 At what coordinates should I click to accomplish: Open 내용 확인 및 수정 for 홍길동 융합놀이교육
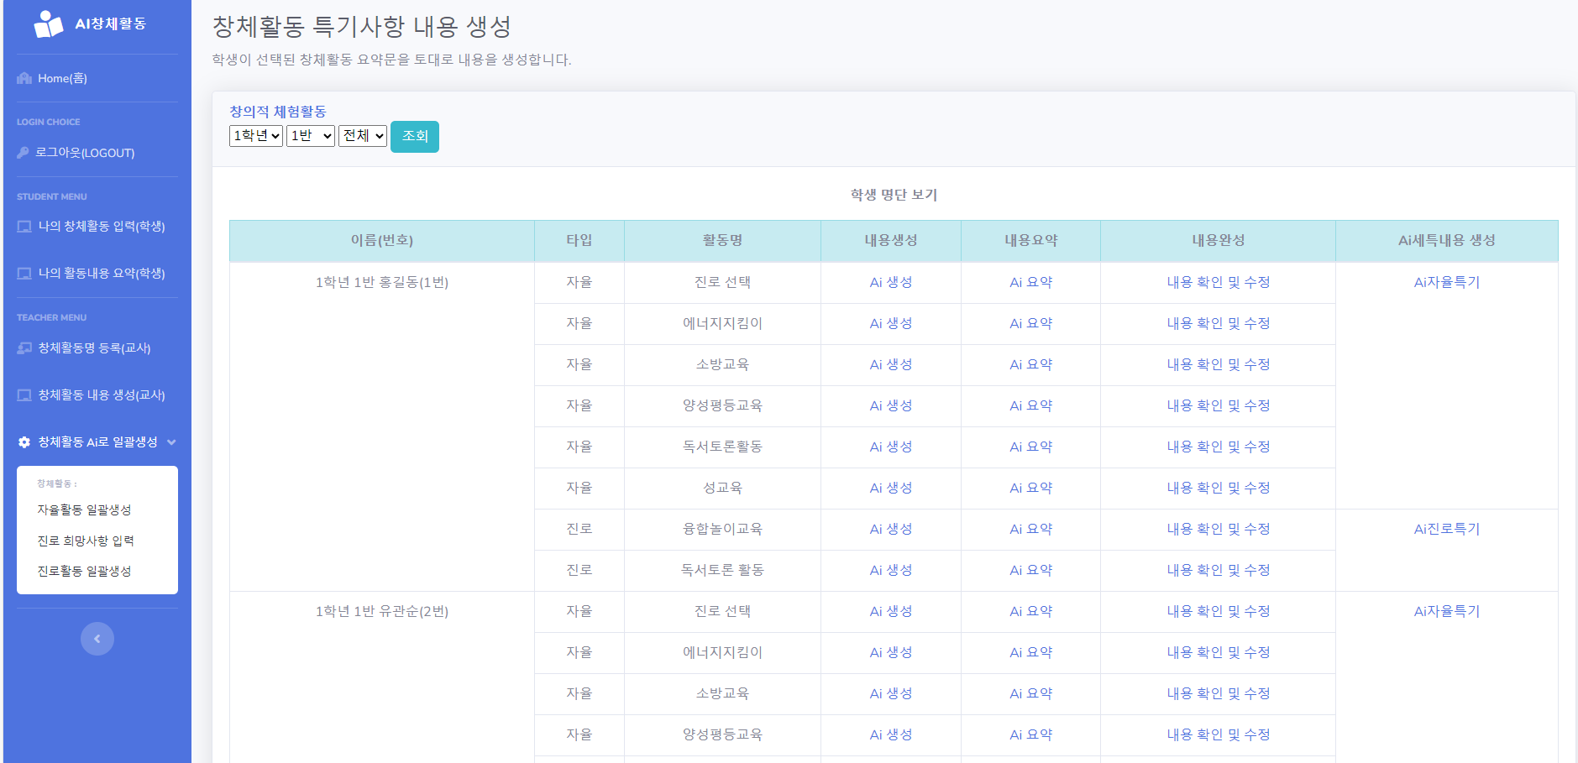click(1219, 530)
